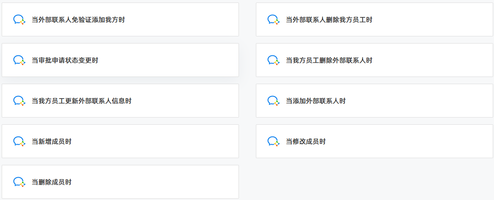Viewport: 494px width, 200px height.
Task: Pick 当我方员工更新外部联系人信息时 trigger
Action: coord(120,101)
